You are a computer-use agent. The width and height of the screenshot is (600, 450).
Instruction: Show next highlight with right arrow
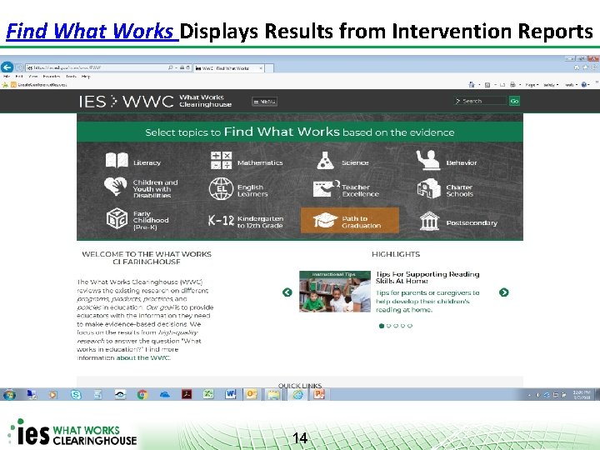pos(503,292)
